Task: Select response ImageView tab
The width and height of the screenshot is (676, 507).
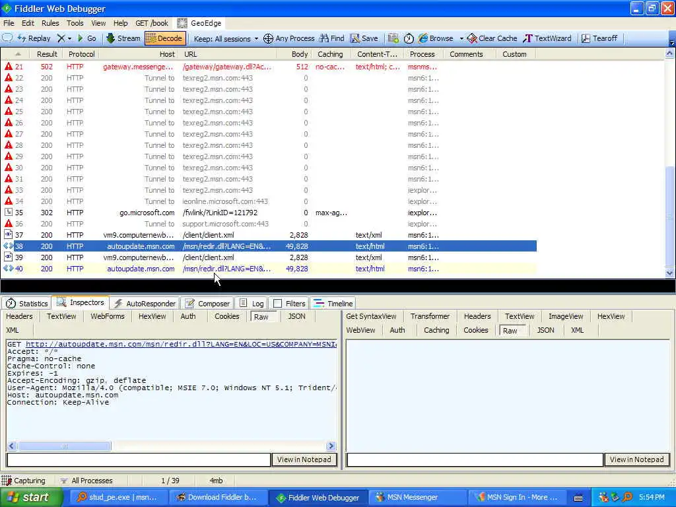Action: [566, 316]
